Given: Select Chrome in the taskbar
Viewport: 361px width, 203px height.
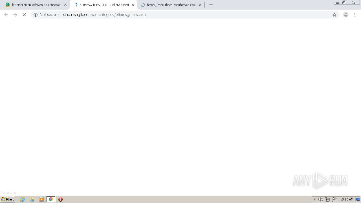Looking at the screenshot, I should pos(51,199).
